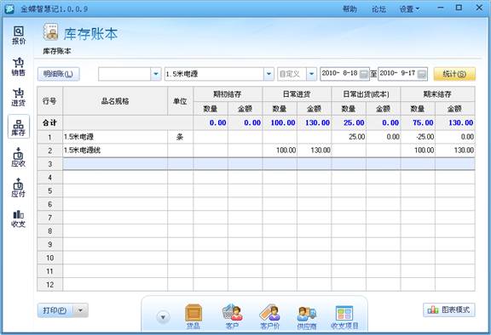The width and height of the screenshot is (491, 335).
Task: Open the 销售 sales sidebar icon
Action: coord(19,66)
